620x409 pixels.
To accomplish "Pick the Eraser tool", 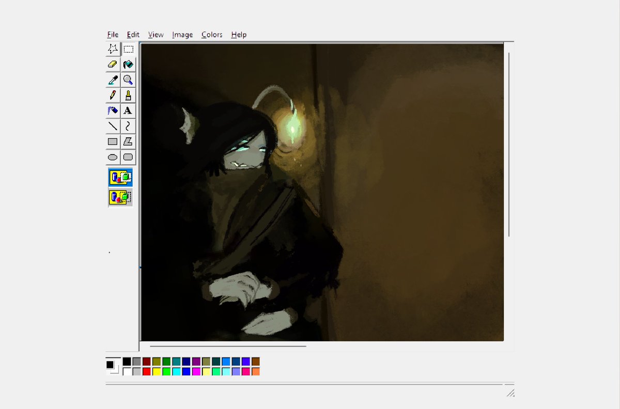I will tap(113, 65).
